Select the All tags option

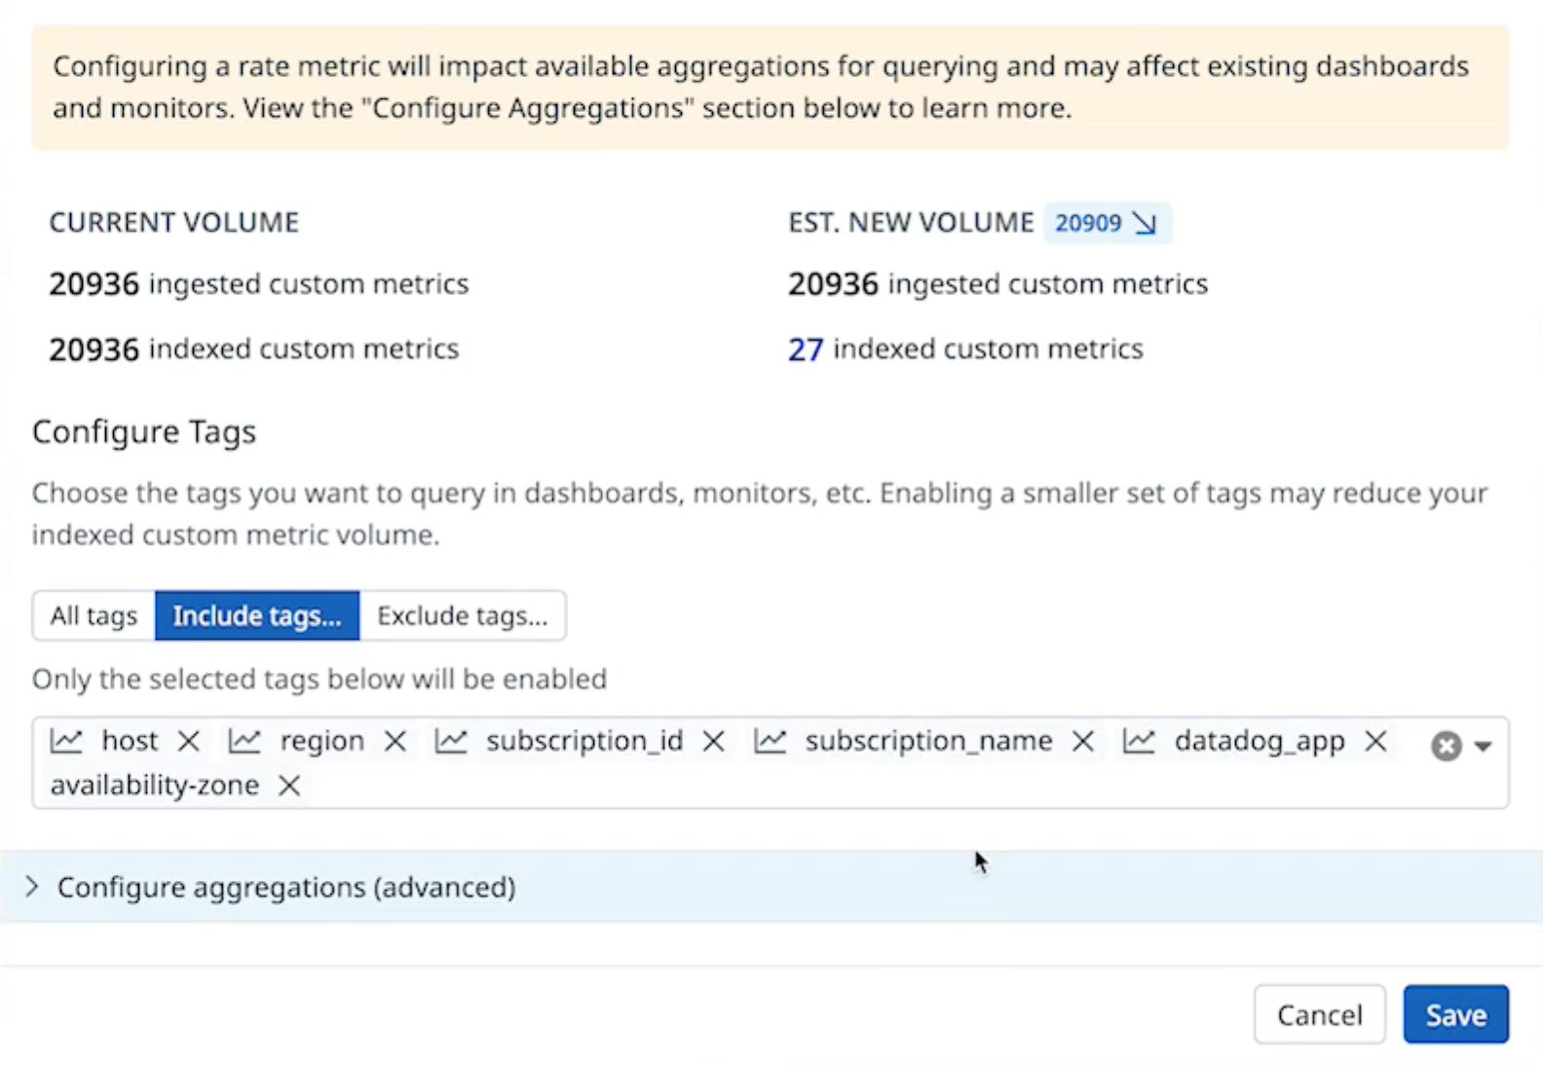pyautogui.click(x=94, y=616)
